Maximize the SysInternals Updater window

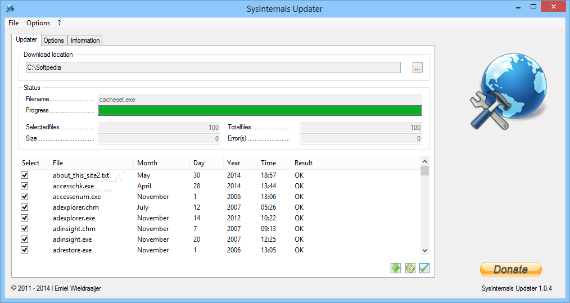coord(533,6)
